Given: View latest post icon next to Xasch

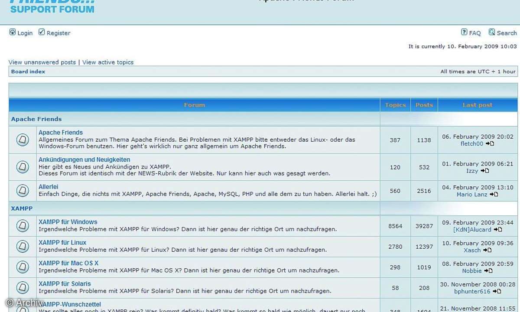Looking at the screenshot, I should coord(487,250).
